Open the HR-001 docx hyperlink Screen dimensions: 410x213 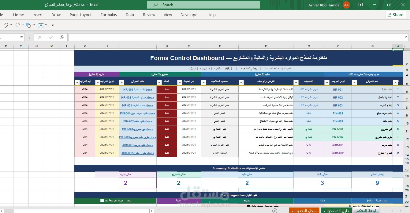click(138, 89)
